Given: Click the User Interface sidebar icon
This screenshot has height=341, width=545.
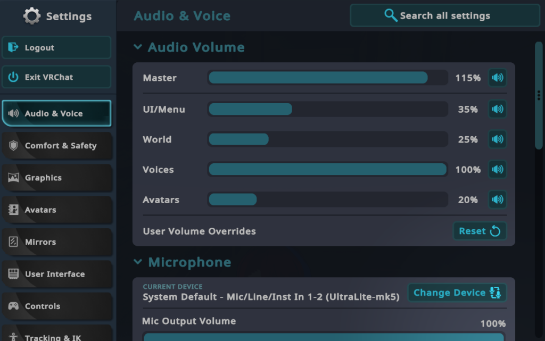Looking at the screenshot, I should [13, 274].
